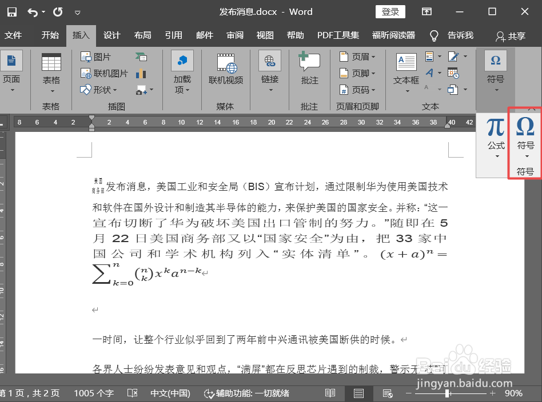
Task: Click the Ω 符号 symbol button in popup
Action: pyautogui.click(x=525, y=138)
